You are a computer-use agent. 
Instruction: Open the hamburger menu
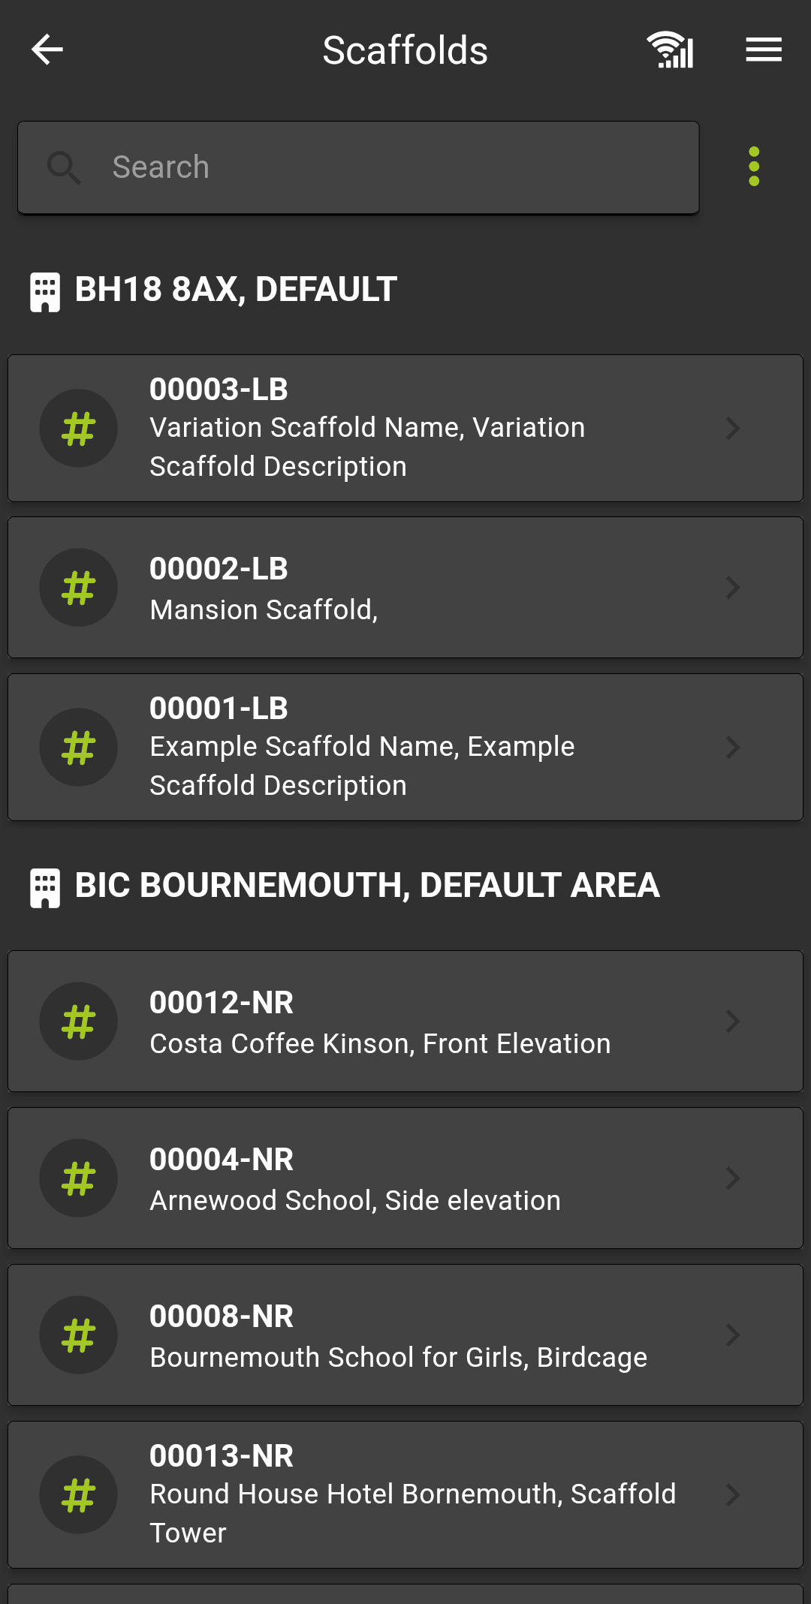[764, 50]
